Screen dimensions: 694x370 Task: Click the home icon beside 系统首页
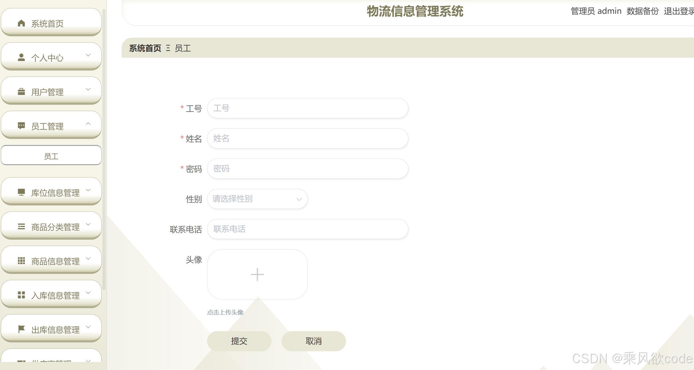(21, 24)
